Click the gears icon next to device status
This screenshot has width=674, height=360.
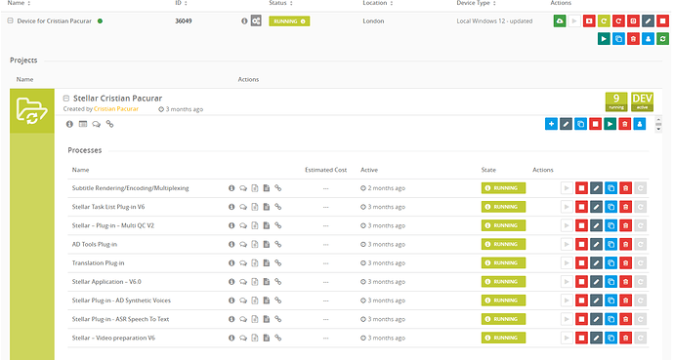[256, 21]
